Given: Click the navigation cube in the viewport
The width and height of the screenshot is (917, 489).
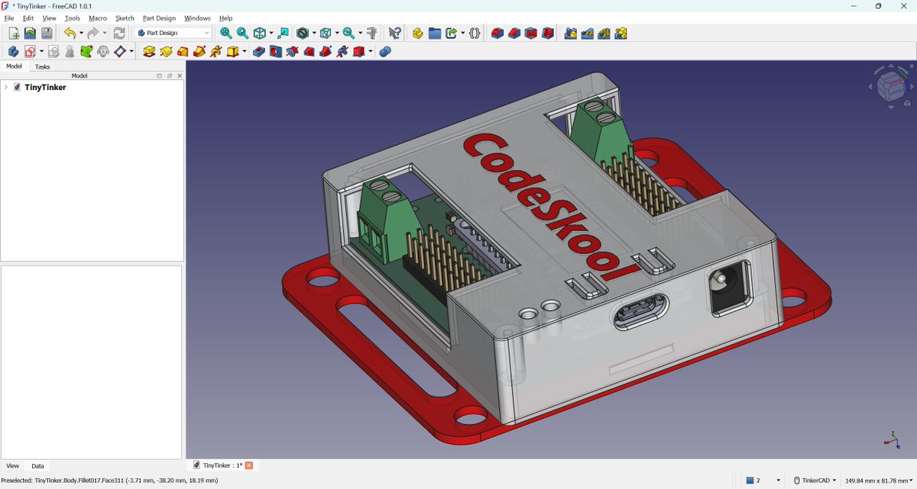Looking at the screenshot, I should pos(892,85).
